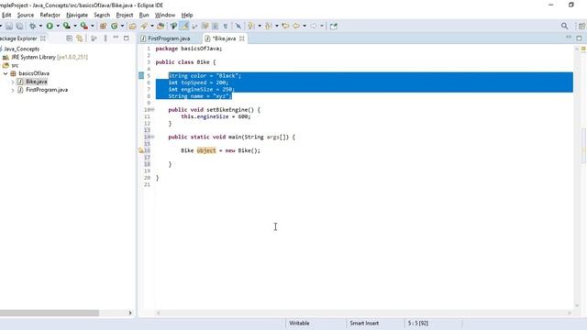This screenshot has height=330, width=587.
Task: Open the Refactor menu
Action: click(50, 15)
